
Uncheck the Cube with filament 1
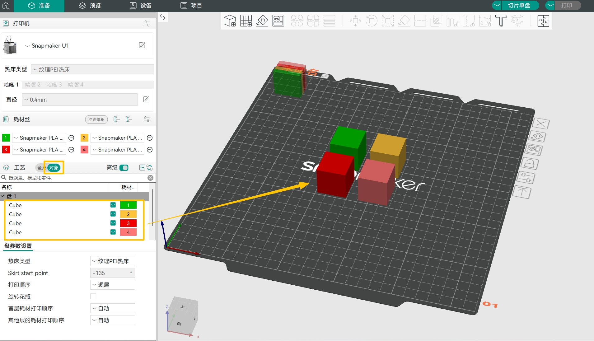coord(113,205)
